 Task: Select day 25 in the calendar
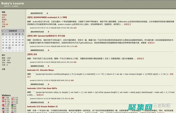(x=13, y=45)
